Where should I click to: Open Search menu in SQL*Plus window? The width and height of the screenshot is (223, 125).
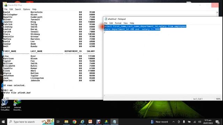(x=18, y=9)
